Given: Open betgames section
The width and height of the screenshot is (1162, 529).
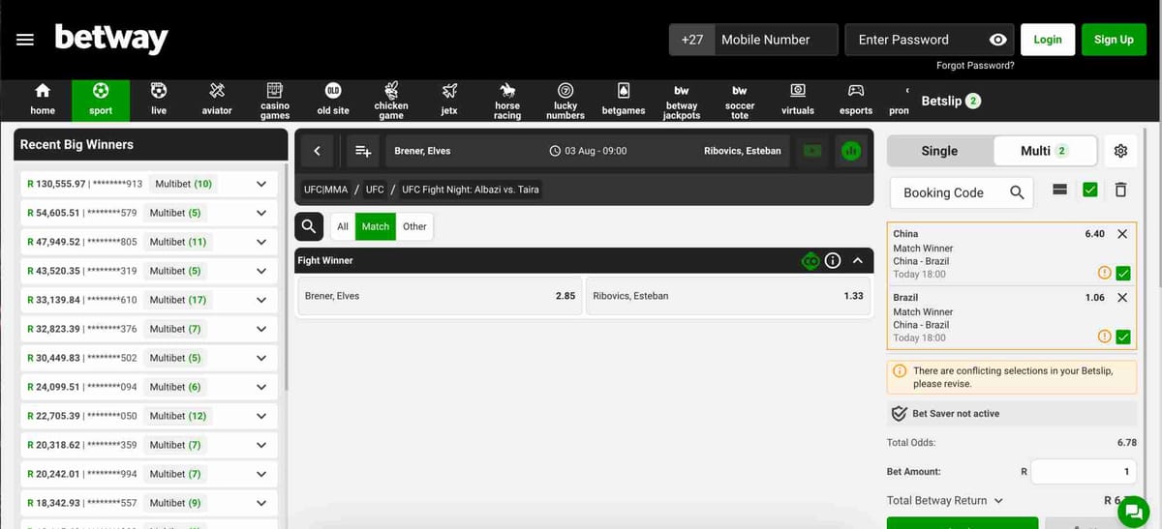Looking at the screenshot, I should point(624,99).
